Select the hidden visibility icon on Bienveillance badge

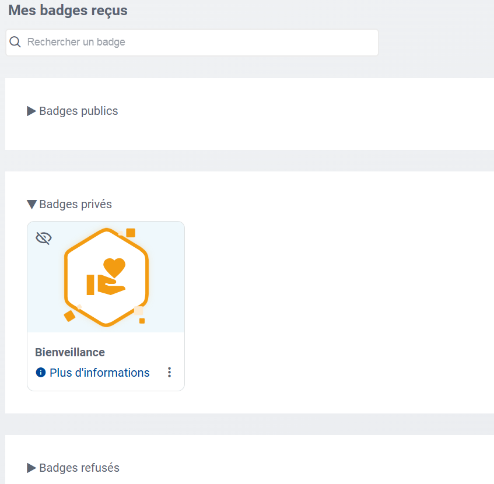tap(43, 237)
